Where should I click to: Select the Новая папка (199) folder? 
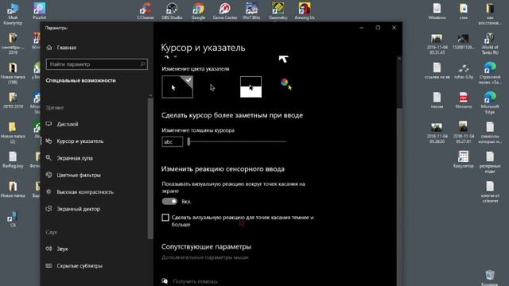[13, 73]
